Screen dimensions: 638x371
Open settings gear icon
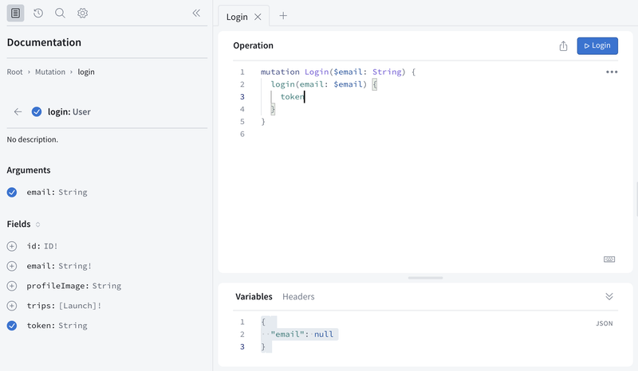[83, 13]
